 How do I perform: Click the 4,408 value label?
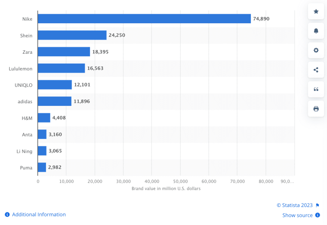pyautogui.click(x=59, y=118)
